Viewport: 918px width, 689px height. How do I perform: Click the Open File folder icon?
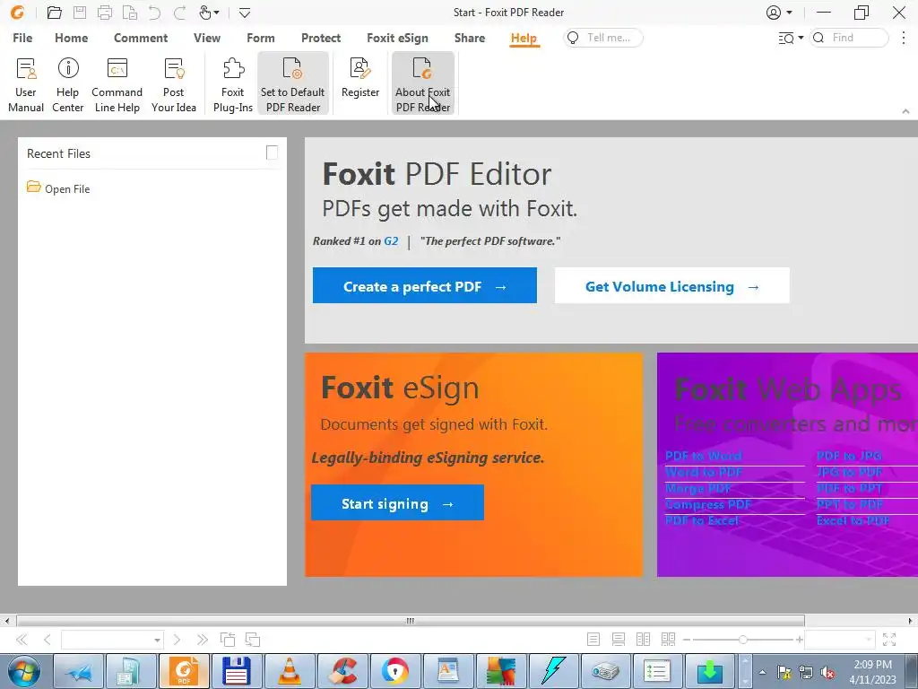(34, 187)
